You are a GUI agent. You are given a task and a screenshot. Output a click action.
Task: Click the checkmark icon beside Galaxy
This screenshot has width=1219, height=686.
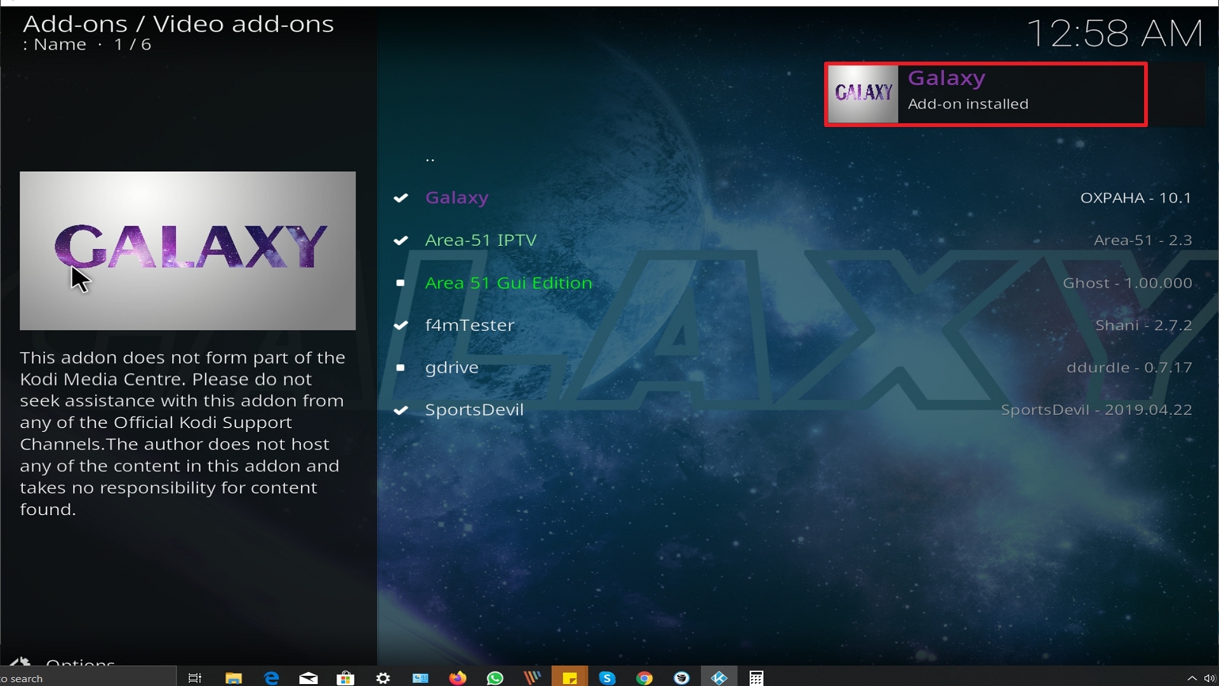[x=401, y=198]
